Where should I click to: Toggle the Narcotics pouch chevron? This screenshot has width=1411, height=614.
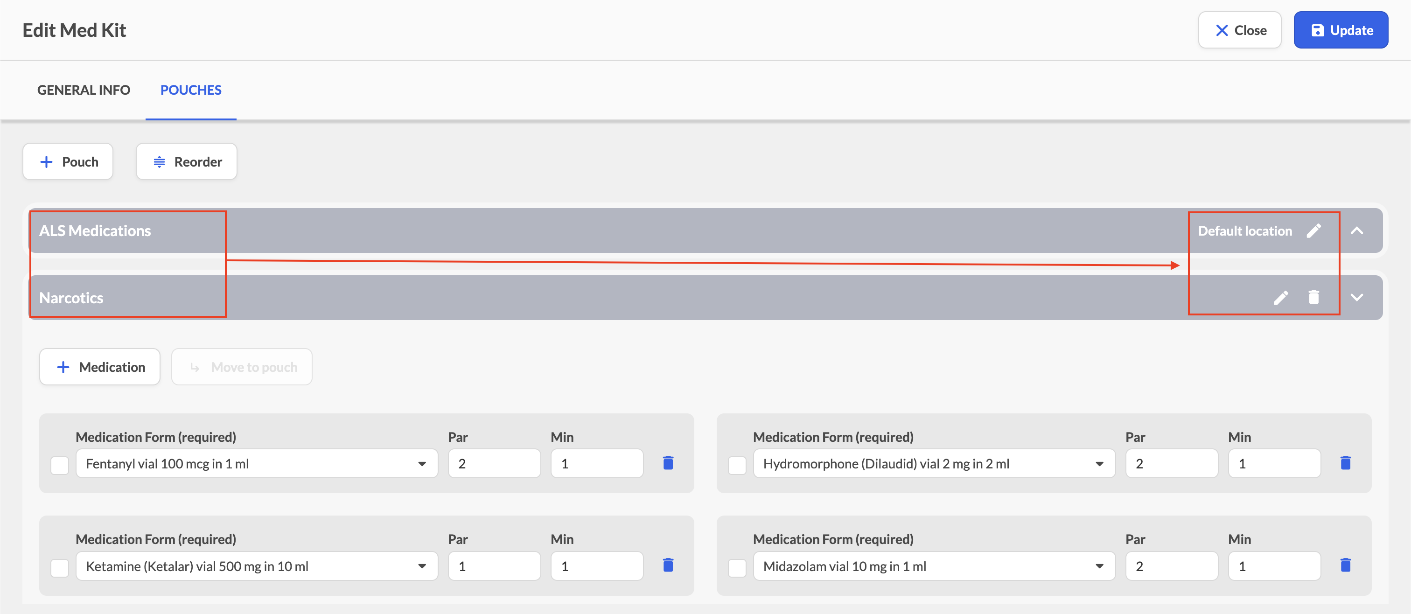pos(1356,297)
